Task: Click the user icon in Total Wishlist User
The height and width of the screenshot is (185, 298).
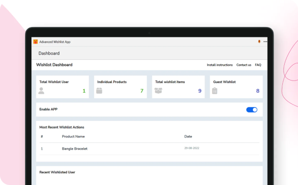Action: 41,91
